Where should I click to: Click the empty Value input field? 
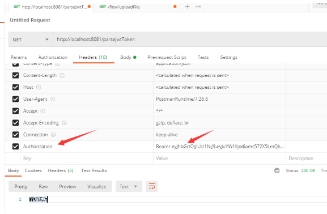[219, 159]
